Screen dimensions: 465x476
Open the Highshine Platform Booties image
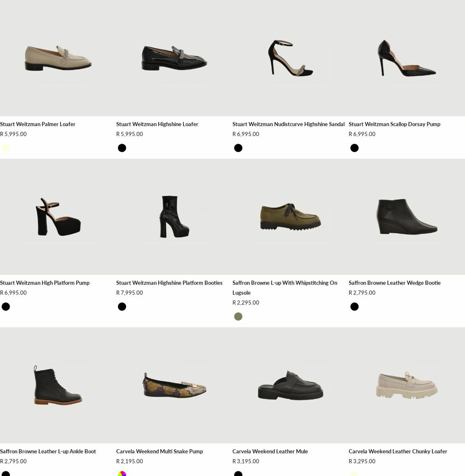(x=174, y=217)
